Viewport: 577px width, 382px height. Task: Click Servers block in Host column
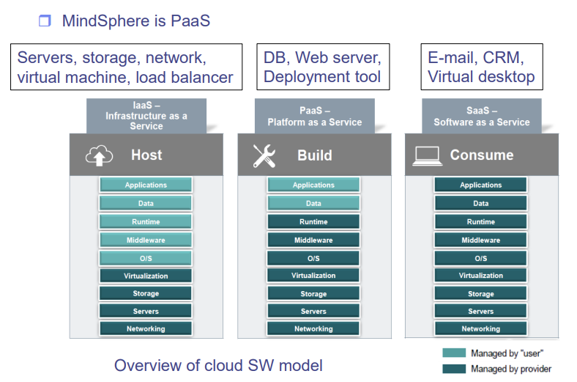coord(146,312)
